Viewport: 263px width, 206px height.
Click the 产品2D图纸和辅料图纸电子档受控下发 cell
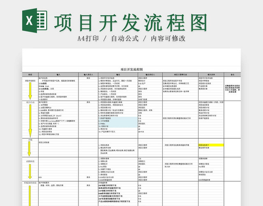click(x=114, y=201)
